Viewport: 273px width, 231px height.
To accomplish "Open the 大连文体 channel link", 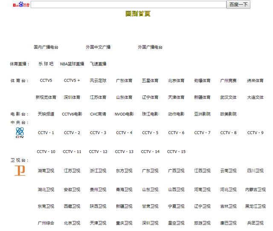I will click(256, 97).
